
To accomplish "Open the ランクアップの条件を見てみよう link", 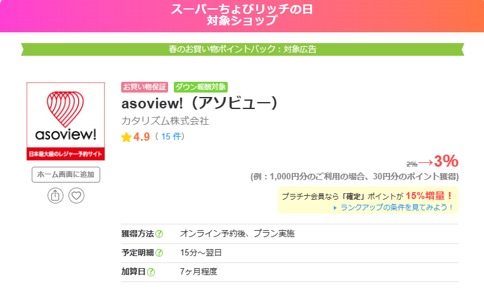I will (x=397, y=207).
